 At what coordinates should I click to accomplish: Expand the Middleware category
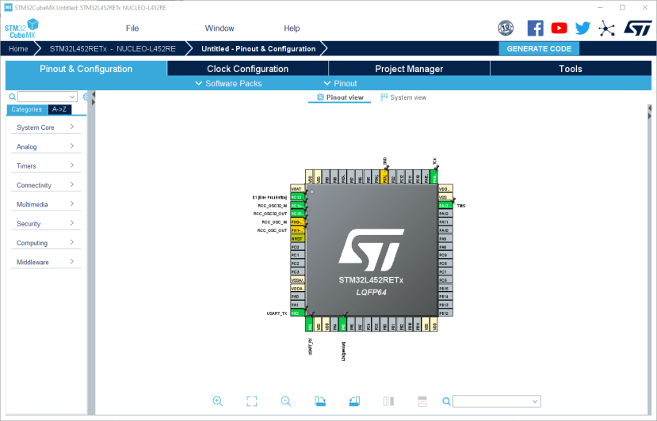pos(46,262)
